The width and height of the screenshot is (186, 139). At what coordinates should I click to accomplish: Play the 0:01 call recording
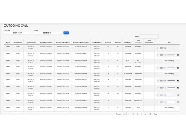158,102
